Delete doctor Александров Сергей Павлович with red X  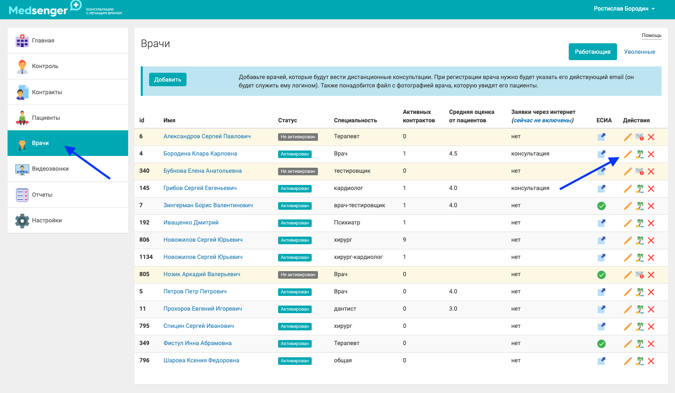[651, 137]
